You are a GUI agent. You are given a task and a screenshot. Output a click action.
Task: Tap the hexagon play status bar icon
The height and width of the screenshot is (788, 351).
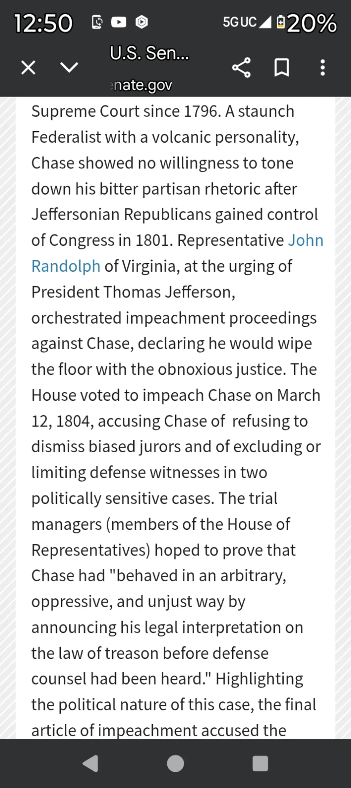click(142, 22)
